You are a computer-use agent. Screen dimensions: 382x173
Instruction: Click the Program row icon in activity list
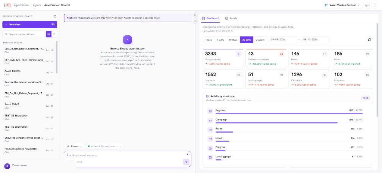tap(210, 148)
